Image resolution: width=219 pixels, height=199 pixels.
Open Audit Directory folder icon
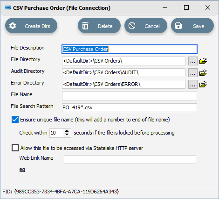pyautogui.click(x=203, y=72)
